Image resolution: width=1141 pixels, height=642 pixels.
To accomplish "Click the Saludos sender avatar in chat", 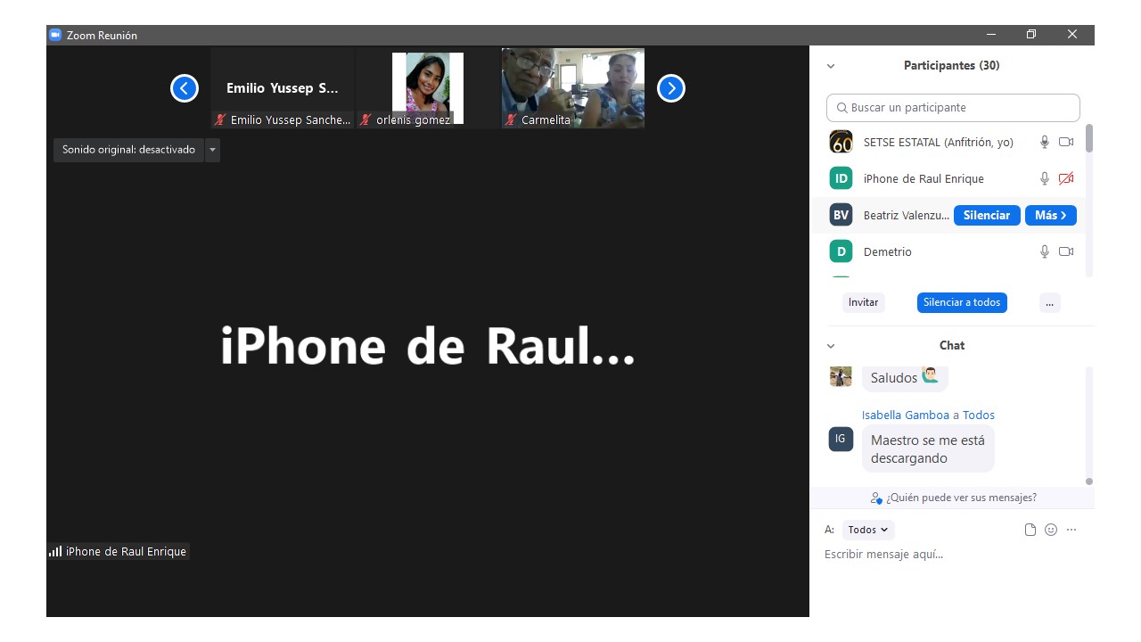I will [841, 376].
